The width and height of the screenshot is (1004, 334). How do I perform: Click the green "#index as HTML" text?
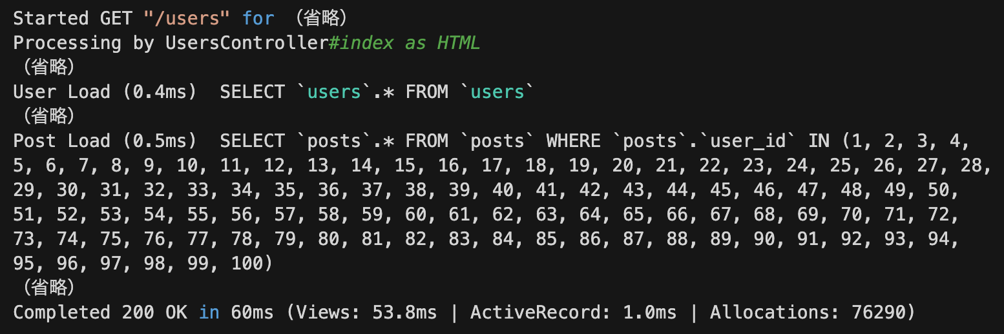[404, 43]
